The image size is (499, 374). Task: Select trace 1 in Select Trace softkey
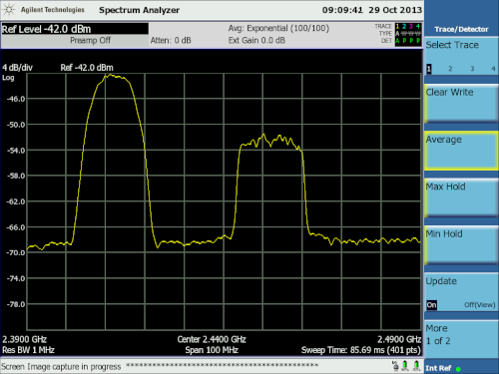click(429, 69)
